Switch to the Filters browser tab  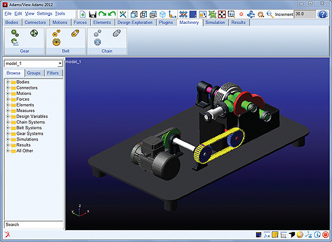(53, 73)
